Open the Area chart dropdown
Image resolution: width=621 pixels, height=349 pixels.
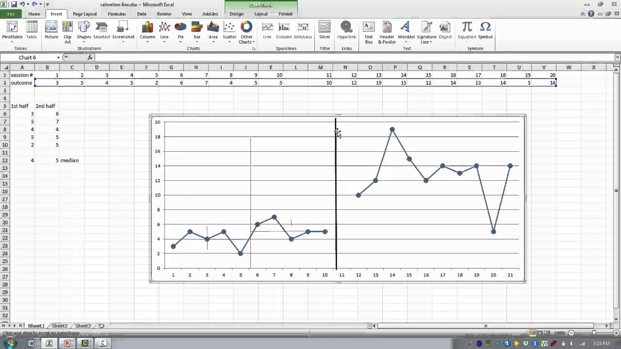coord(213,32)
